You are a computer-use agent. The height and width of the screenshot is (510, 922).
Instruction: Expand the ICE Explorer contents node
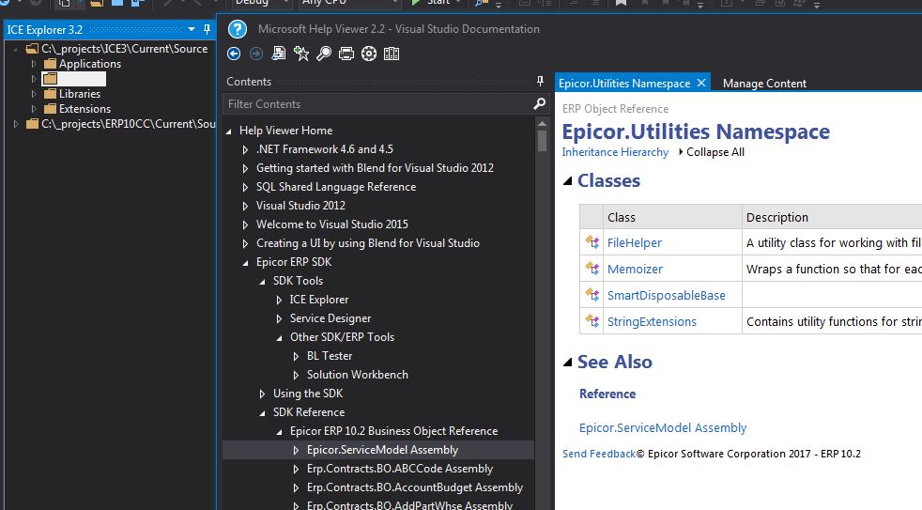279,300
